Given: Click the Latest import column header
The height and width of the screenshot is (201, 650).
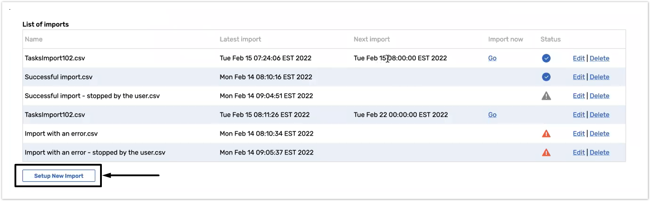Looking at the screenshot, I should [240, 39].
